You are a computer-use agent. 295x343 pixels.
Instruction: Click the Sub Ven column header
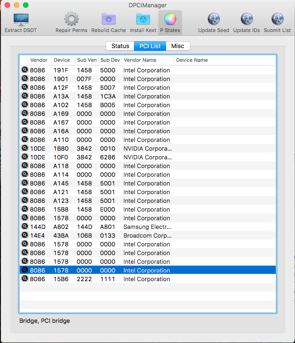tap(87, 60)
